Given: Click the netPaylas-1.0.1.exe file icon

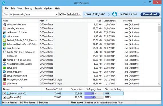Looking at the screenshot, I should pyautogui.click(x=4, y=32).
